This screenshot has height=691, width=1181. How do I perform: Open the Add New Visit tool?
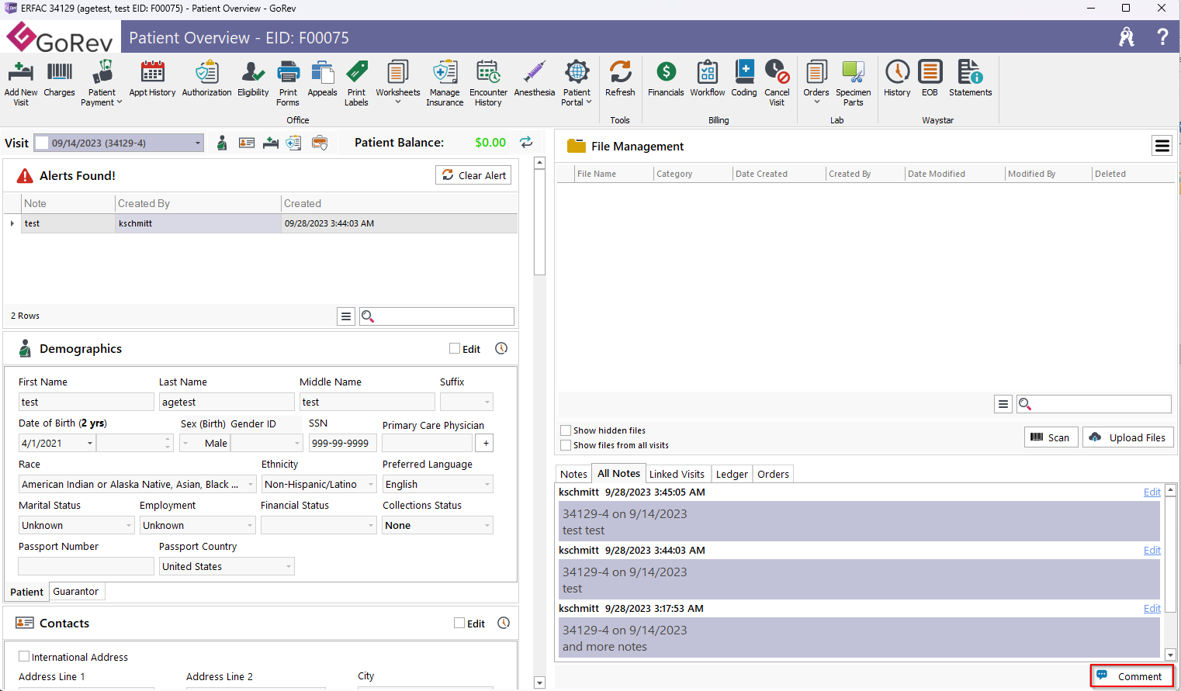(21, 83)
